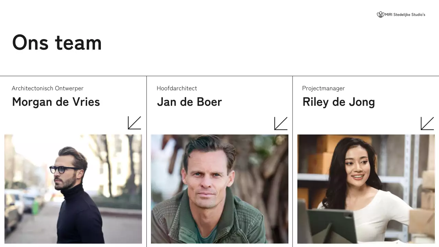Select the Architectonisch Ontwerper role label
The height and width of the screenshot is (247, 439).
pyautogui.click(x=47, y=88)
